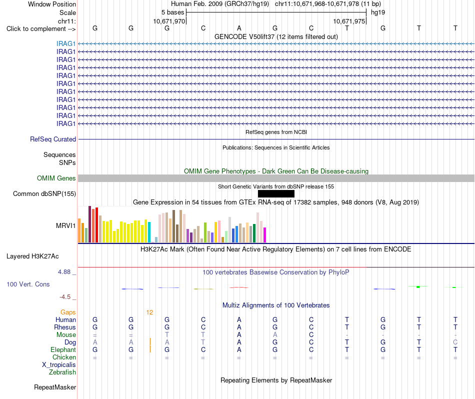Click the A base in the top sequence row
Screen dimensions: 475x399
tap(239, 28)
